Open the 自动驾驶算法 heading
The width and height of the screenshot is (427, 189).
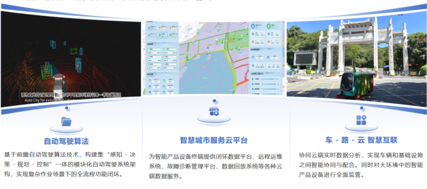click(66, 141)
